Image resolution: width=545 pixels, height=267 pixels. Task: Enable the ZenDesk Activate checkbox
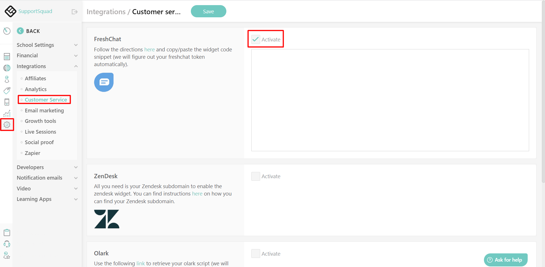click(255, 176)
